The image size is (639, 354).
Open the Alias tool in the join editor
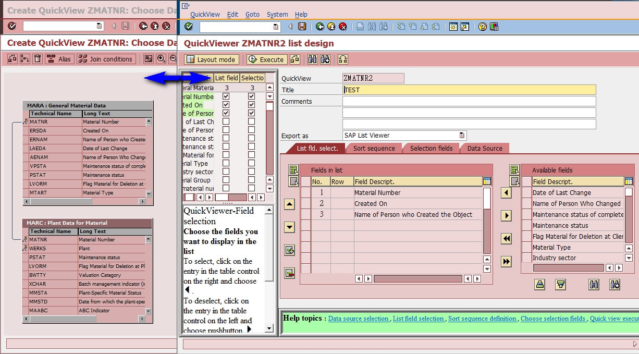(60, 59)
